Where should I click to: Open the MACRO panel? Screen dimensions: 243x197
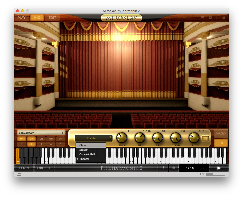pos(221,133)
